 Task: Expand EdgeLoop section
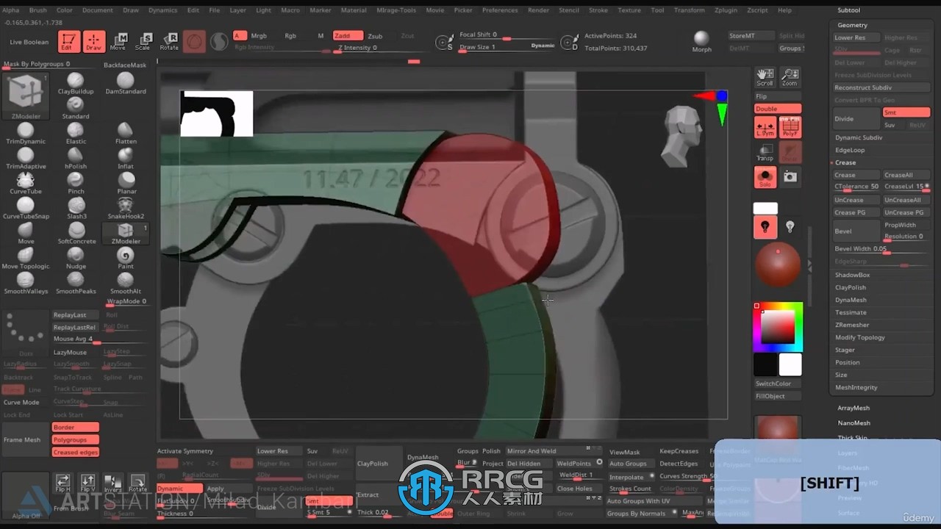tap(850, 150)
